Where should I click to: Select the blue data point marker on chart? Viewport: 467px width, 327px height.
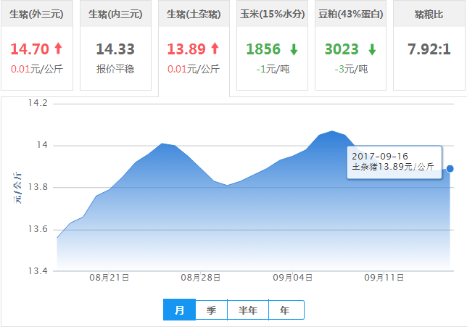point(450,168)
